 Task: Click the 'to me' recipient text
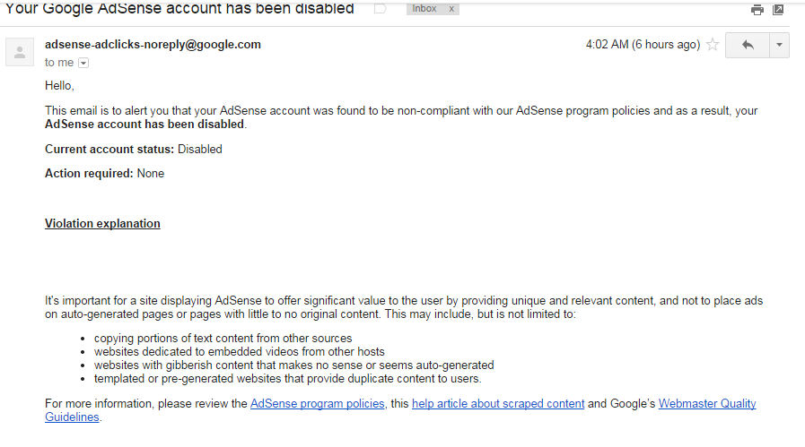click(59, 63)
